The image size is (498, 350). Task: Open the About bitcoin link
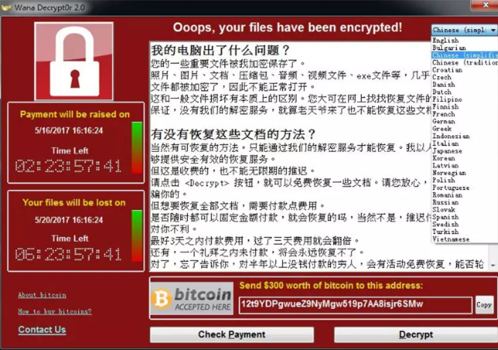click(42, 295)
